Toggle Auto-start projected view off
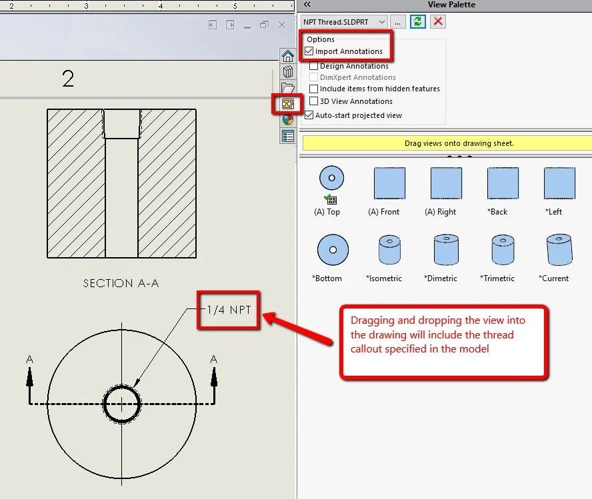Viewport: 592px width, 499px height. click(x=309, y=115)
